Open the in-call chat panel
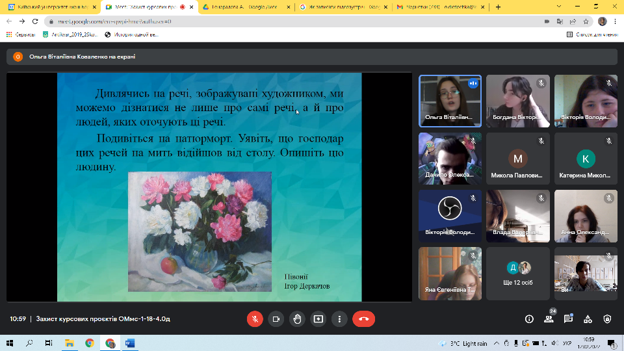This screenshot has height=351, width=624. click(x=568, y=319)
